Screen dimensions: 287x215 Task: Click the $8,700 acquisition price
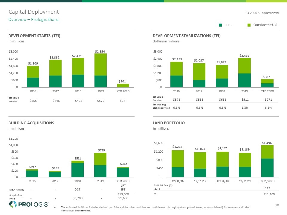[x=78, y=198]
